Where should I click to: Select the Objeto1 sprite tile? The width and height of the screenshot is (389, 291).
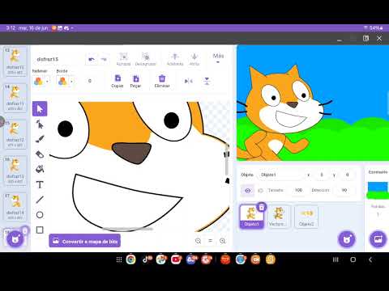point(251,217)
